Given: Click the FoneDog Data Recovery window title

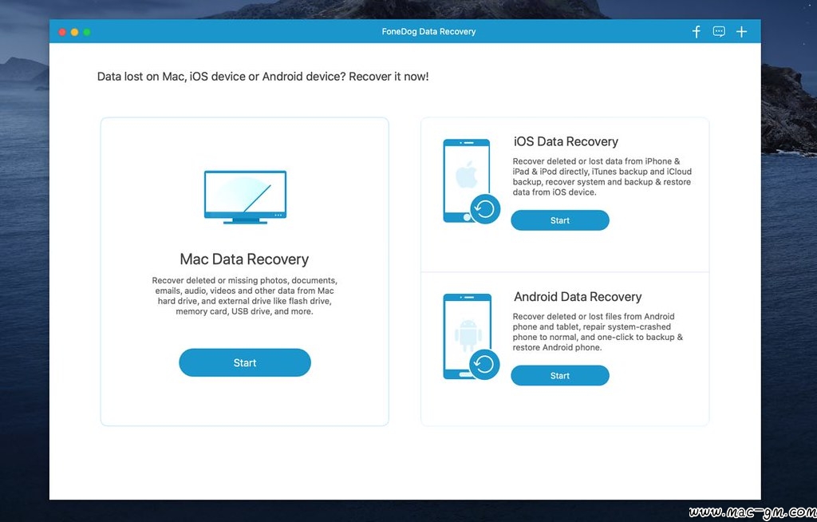Looking at the screenshot, I should click(x=428, y=32).
